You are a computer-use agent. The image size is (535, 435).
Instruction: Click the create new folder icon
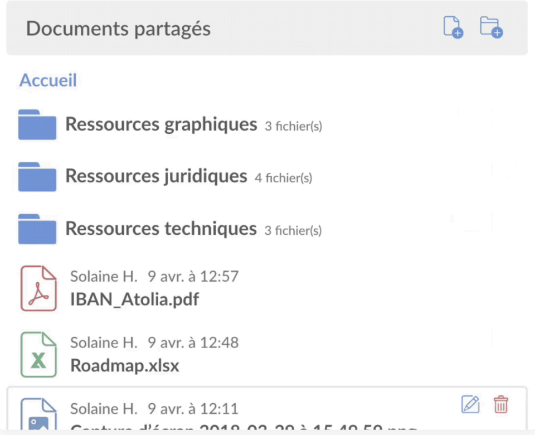[x=492, y=27]
